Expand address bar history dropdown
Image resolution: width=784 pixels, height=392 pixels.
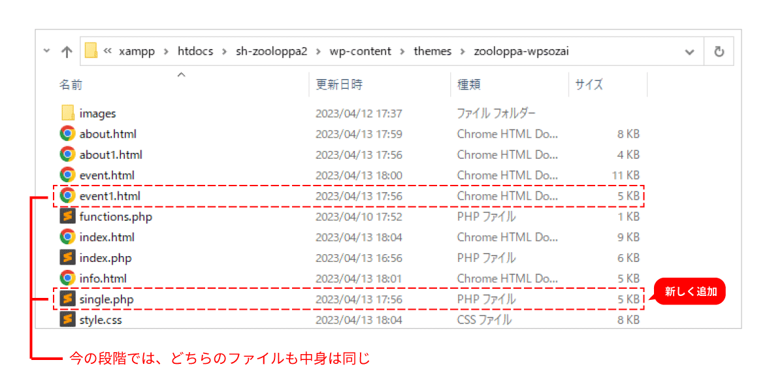tap(689, 52)
